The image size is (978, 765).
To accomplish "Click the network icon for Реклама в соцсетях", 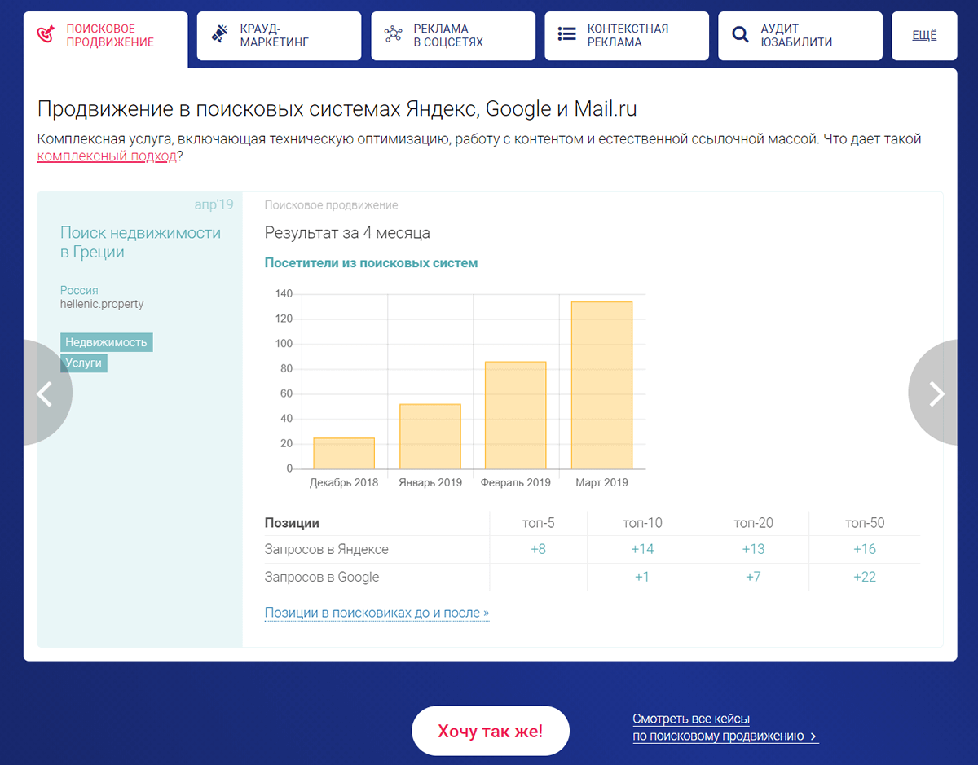I will pos(394,35).
